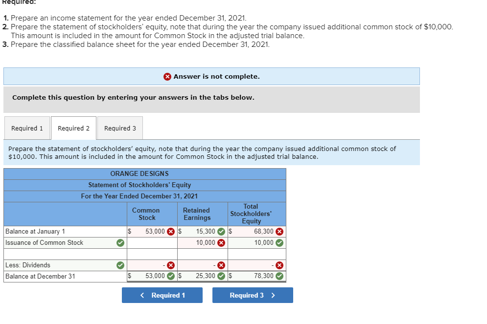Select the empty Issuance of Common Stock amount cell

click(152, 243)
